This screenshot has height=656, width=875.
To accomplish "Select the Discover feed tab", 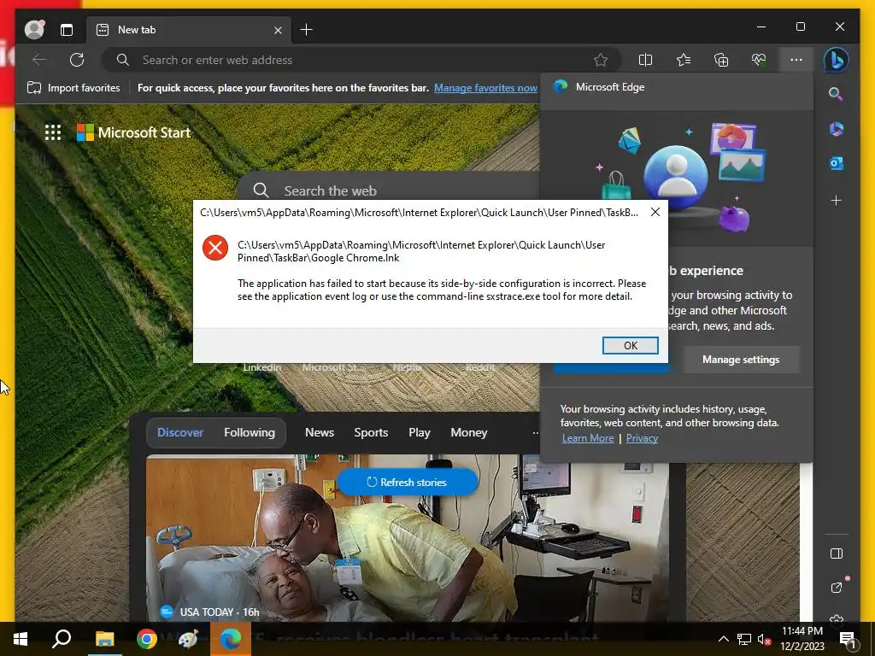I will [180, 432].
